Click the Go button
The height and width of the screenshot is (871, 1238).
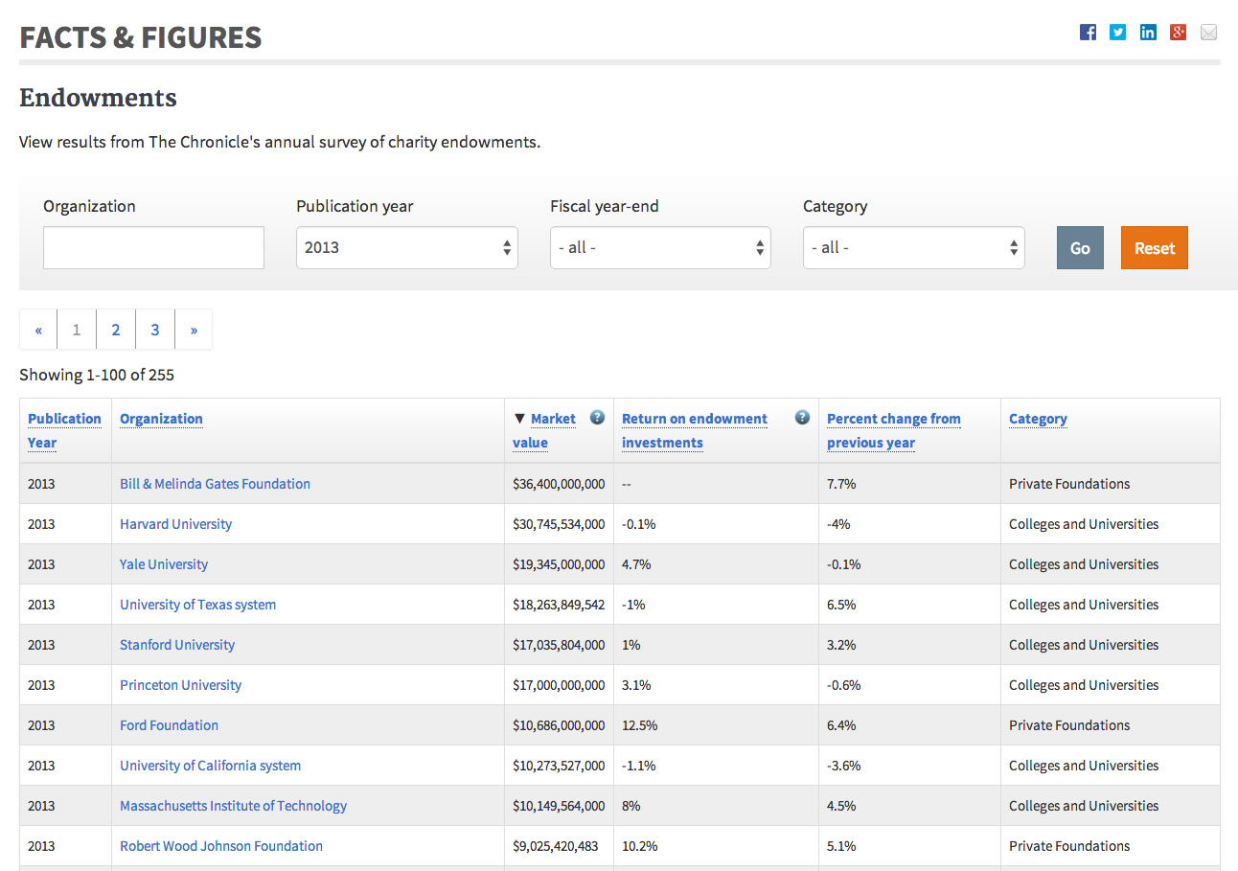tap(1080, 247)
